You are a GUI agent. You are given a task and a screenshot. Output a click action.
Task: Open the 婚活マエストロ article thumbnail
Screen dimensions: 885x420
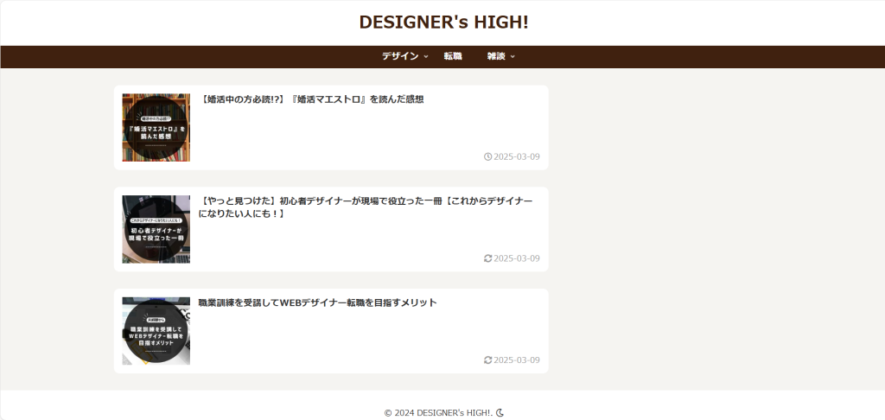(x=156, y=128)
